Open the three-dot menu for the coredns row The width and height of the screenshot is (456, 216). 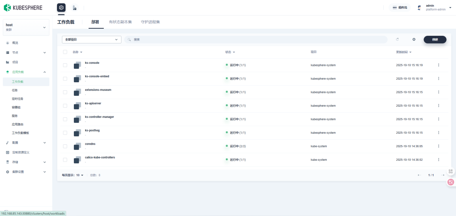coord(439,146)
